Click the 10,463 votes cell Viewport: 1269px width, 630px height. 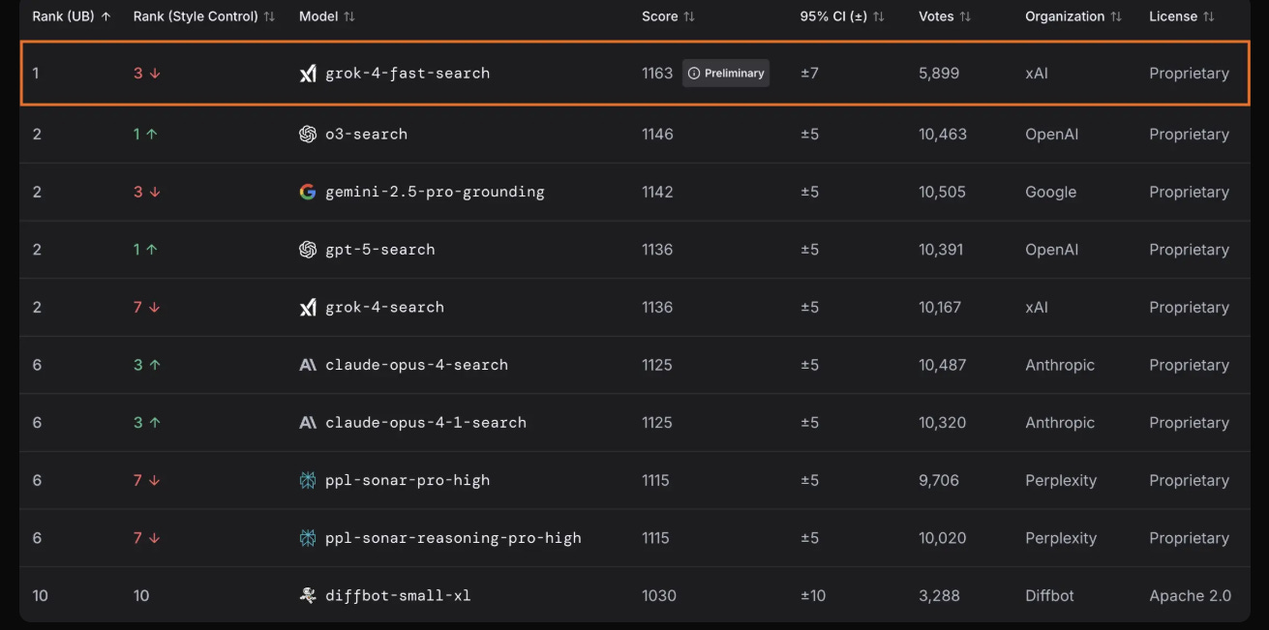943,135
